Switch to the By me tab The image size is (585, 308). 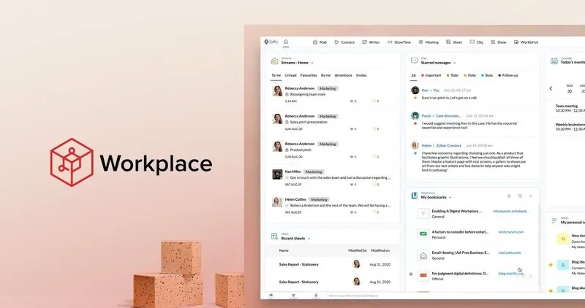325,75
